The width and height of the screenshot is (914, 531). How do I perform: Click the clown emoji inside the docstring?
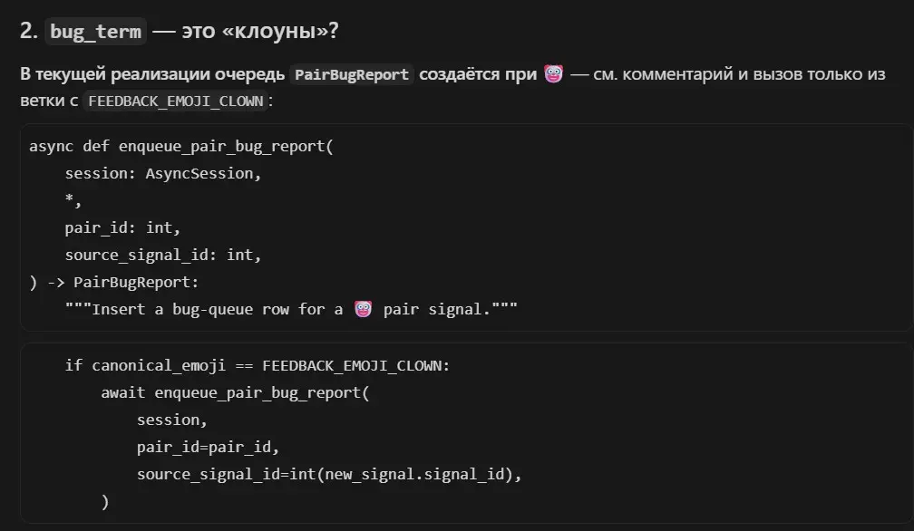[x=363, y=309]
